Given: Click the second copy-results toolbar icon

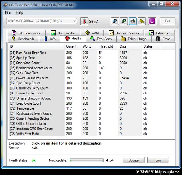Looking at the screenshot, I should pyautogui.click(x=124, y=21).
